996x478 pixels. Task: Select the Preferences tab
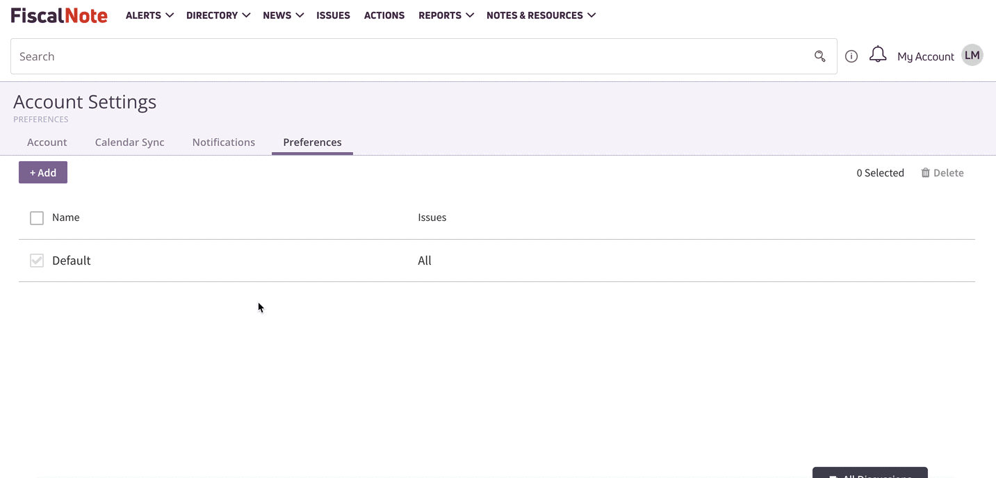point(312,142)
